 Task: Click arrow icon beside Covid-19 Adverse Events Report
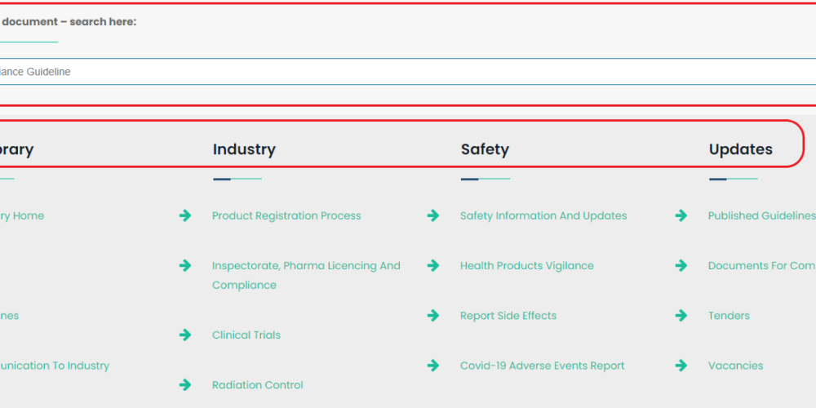pos(433,366)
